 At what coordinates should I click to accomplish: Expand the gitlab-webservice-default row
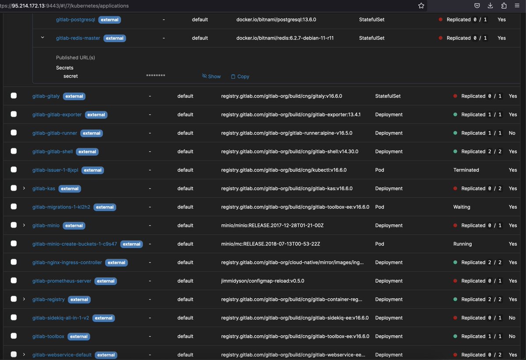click(x=24, y=355)
